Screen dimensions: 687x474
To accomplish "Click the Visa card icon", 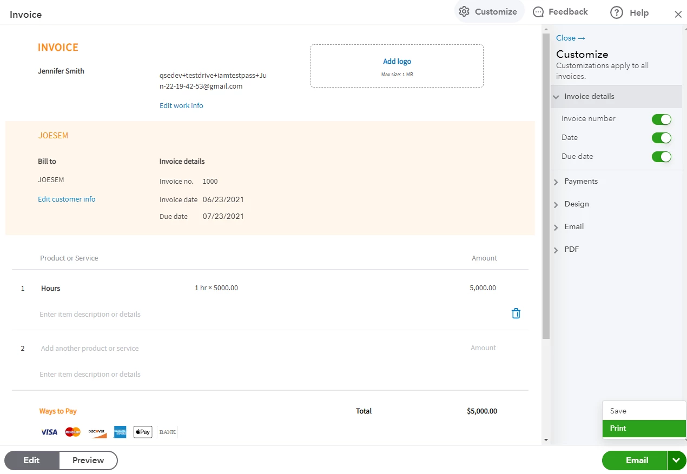I will 49,432.
